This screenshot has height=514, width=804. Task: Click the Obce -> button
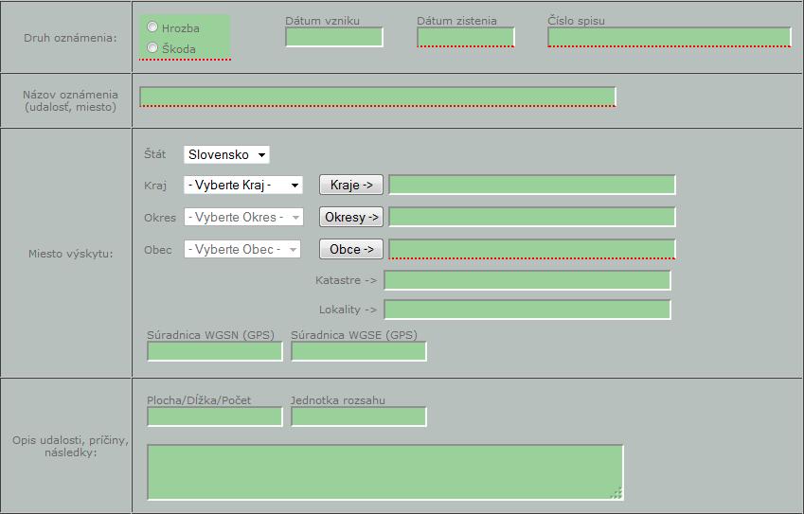pos(351,250)
